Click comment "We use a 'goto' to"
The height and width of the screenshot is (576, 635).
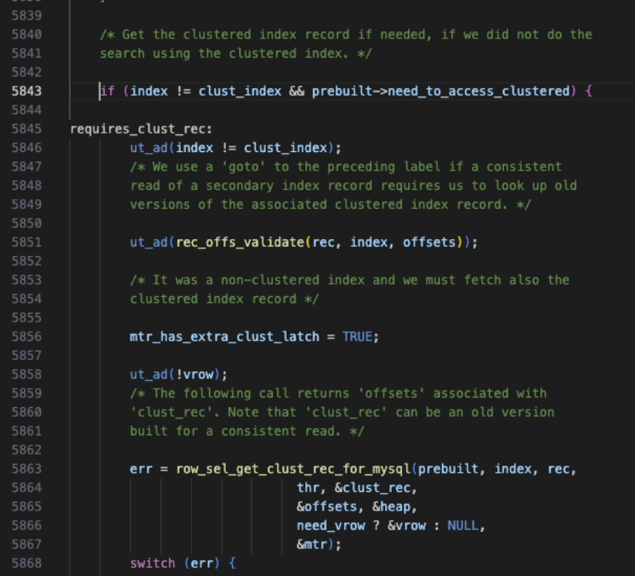coord(346,166)
